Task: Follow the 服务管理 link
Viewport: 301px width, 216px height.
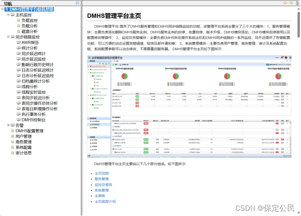Action: point(101,179)
